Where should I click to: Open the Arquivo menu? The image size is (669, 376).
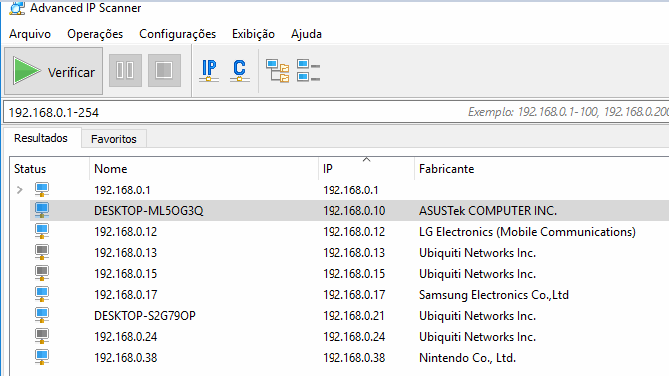point(30,34)
